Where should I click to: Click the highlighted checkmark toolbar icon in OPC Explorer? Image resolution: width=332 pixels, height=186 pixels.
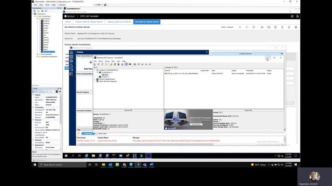click(126, 64)
